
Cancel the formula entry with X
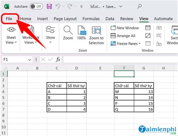[x=43, y=60]
